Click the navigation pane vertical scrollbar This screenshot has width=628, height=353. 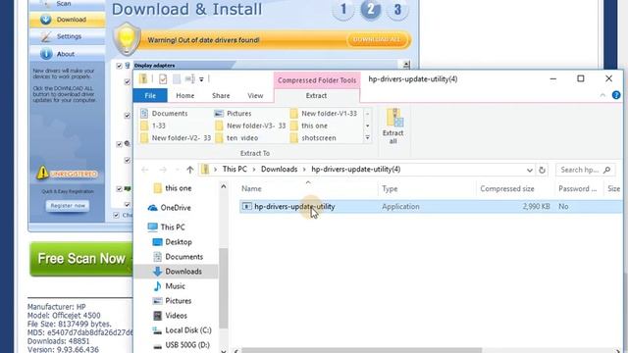point(223,288)
